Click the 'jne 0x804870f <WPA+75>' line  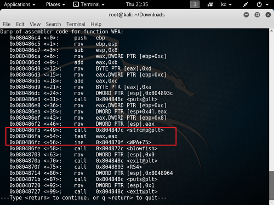[81, 143]
